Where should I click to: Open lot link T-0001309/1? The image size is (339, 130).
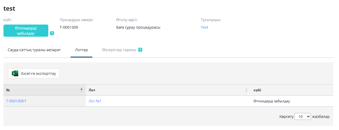pos(18,101)
